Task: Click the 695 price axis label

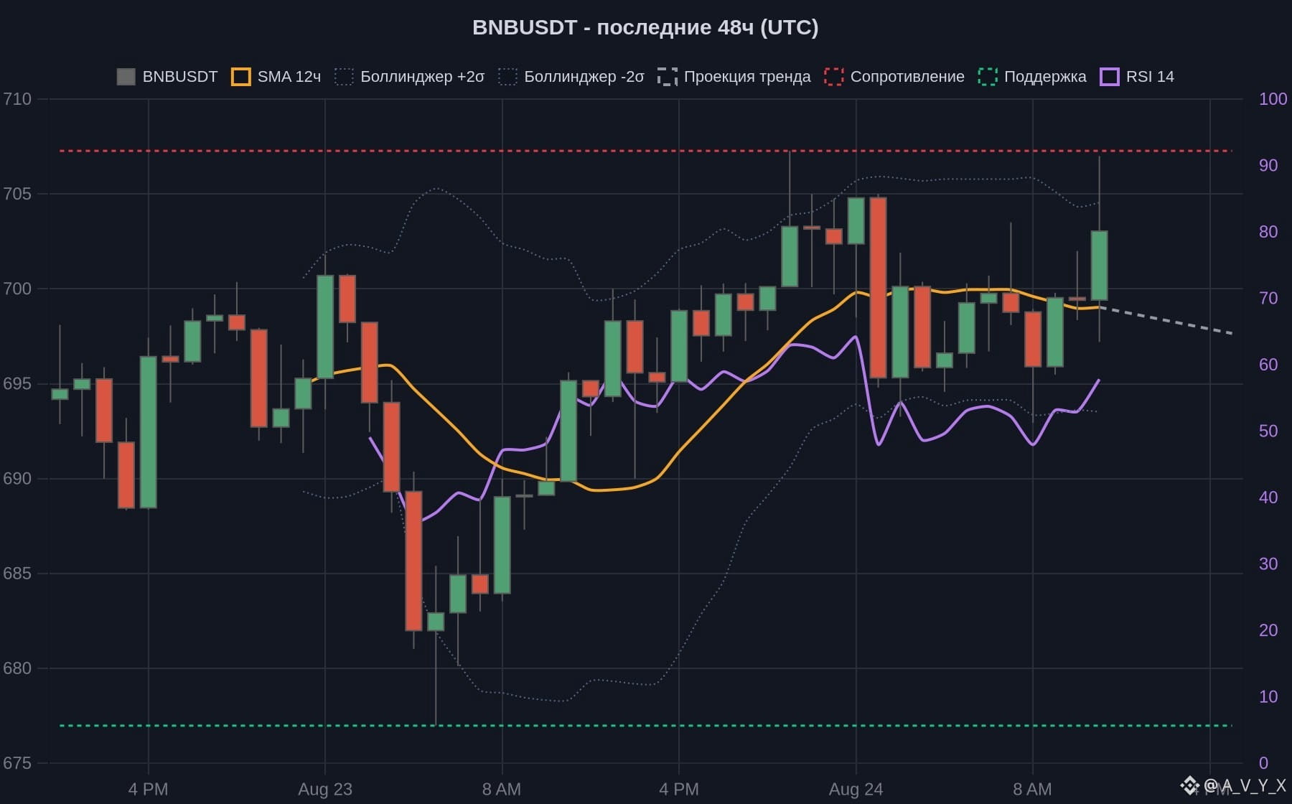Action: 17,383
